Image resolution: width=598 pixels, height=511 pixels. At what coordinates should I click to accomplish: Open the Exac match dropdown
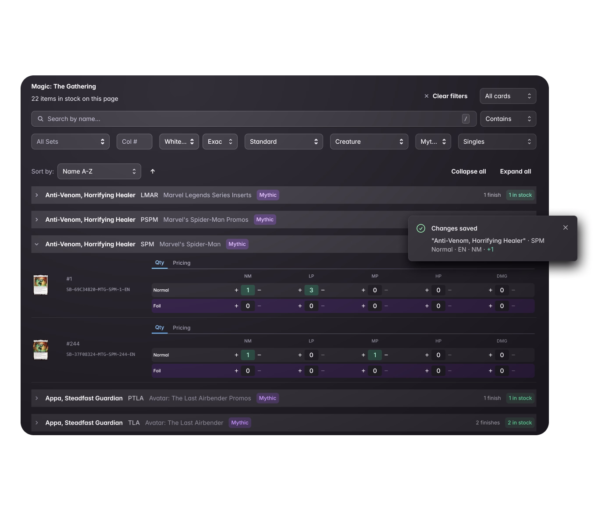click(x=220, y=142)
